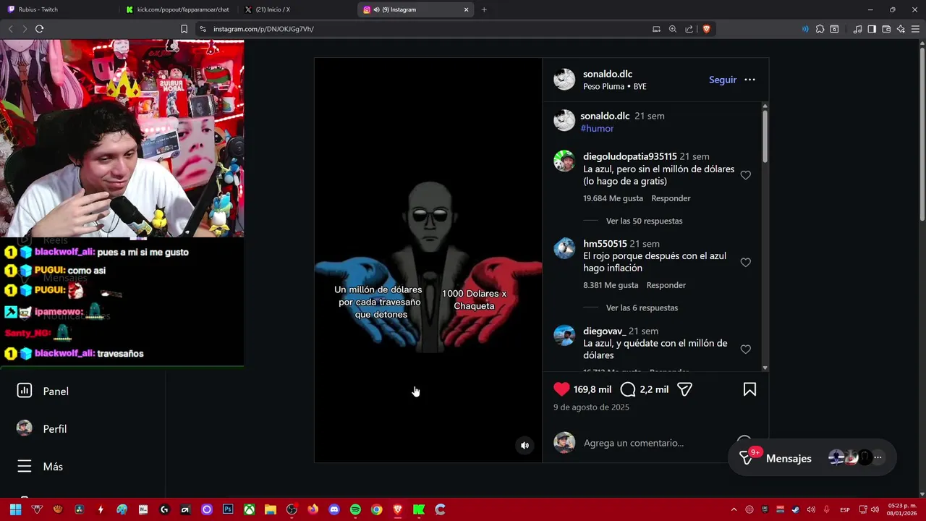The width and height of the screenshot is (926, 521).
Task: Reply to hm550515's comment
Action: pyautogui.click(x=666, y=285)
